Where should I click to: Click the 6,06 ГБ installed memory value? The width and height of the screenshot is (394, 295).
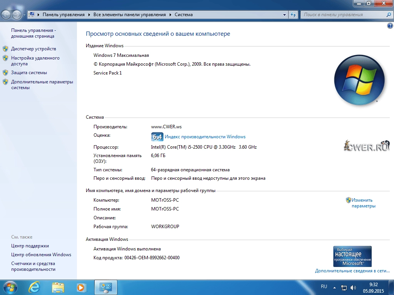158,156
